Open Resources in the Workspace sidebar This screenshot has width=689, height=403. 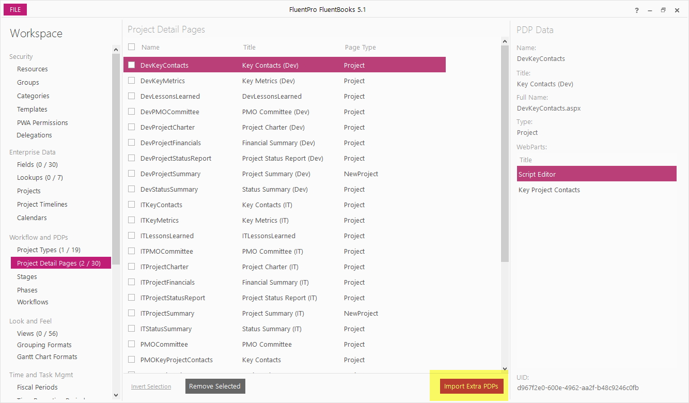coord(33,69)
